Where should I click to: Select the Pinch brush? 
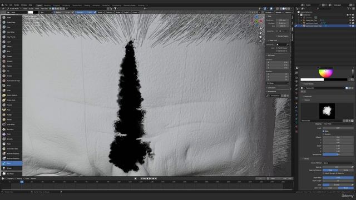[12, 86]
